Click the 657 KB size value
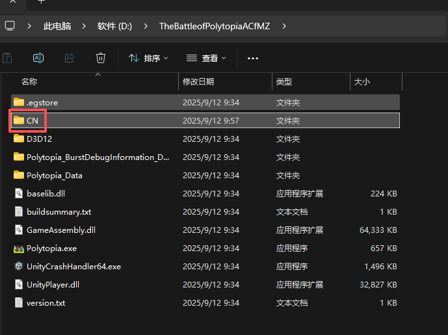Screen dimensions: 448x335 click(384, 248)
